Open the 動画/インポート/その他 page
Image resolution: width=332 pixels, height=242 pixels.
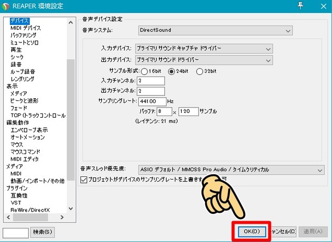point(38,181)
